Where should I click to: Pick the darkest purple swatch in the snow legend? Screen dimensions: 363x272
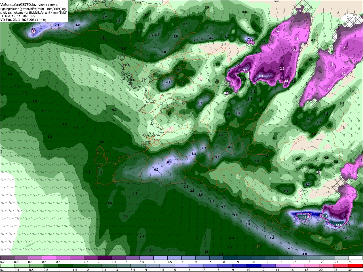(x=105, y=258)
